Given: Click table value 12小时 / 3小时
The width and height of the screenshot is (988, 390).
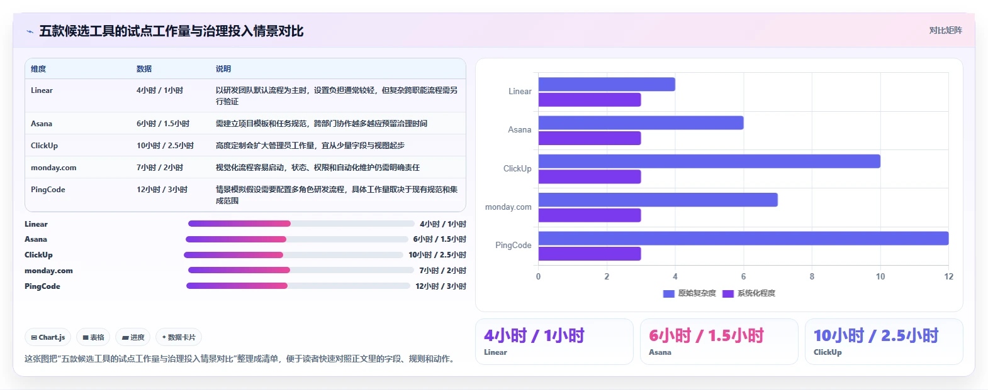Looking at the screenshot, I should point(162,190).
